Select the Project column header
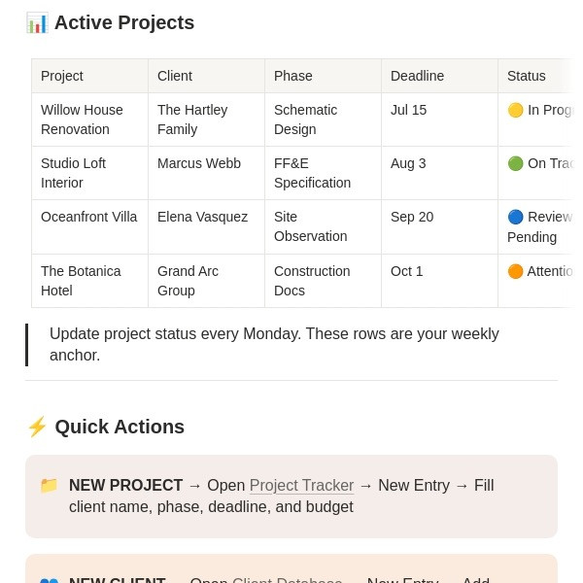The image size is (583, 583). click(90, 76)
